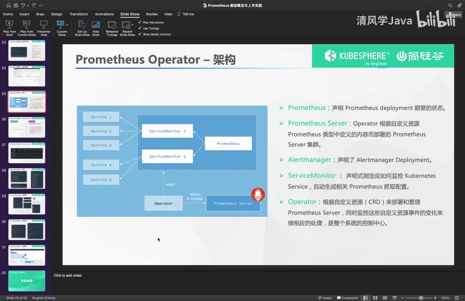Click the Service 5 box in diagram
The image size is (465, 301).
click(101, 180)
